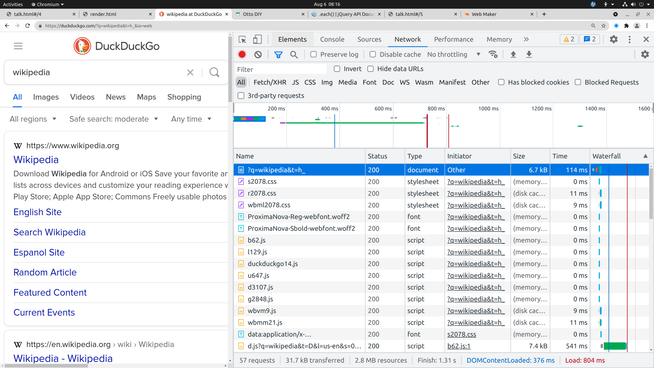
Task: Toggle the network filter funnel icon
Action: tap(278, 54)
